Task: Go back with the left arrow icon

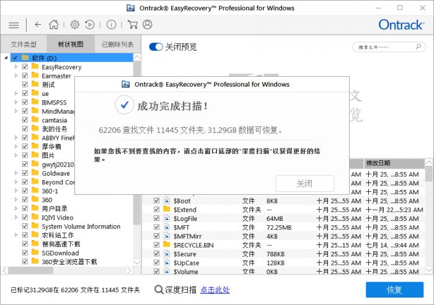Action: (38, 25)
